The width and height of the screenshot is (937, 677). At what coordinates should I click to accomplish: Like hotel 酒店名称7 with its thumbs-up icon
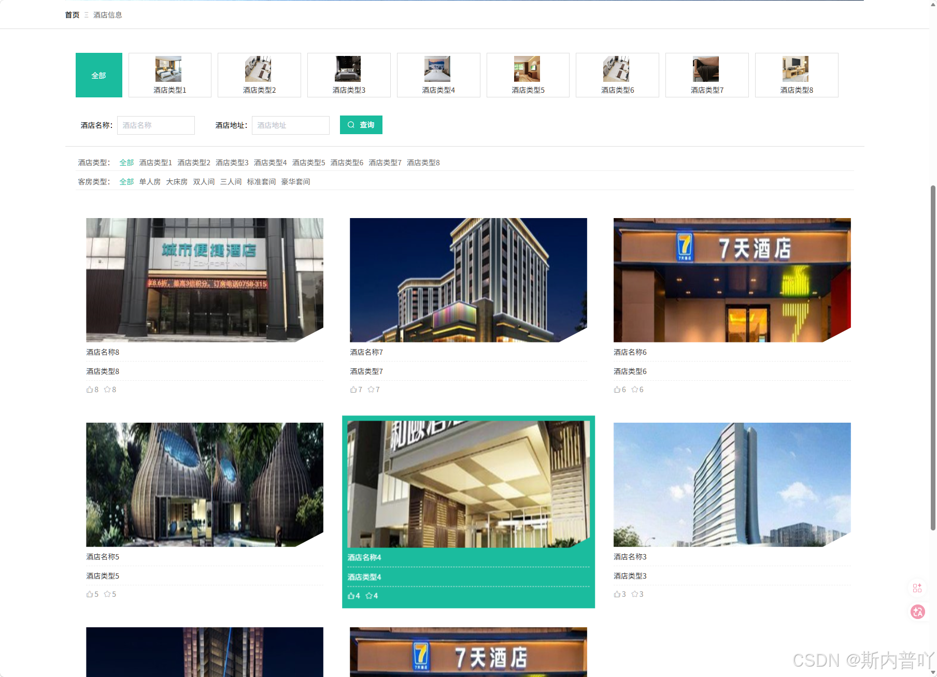(x=353, y=390)
